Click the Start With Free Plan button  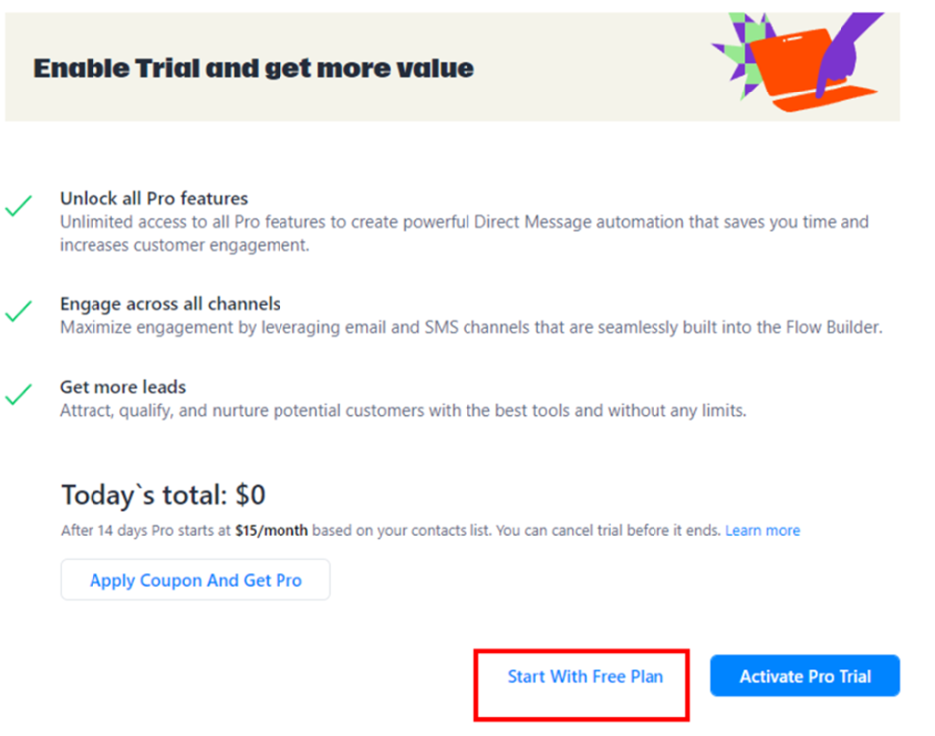click(585, 676)
